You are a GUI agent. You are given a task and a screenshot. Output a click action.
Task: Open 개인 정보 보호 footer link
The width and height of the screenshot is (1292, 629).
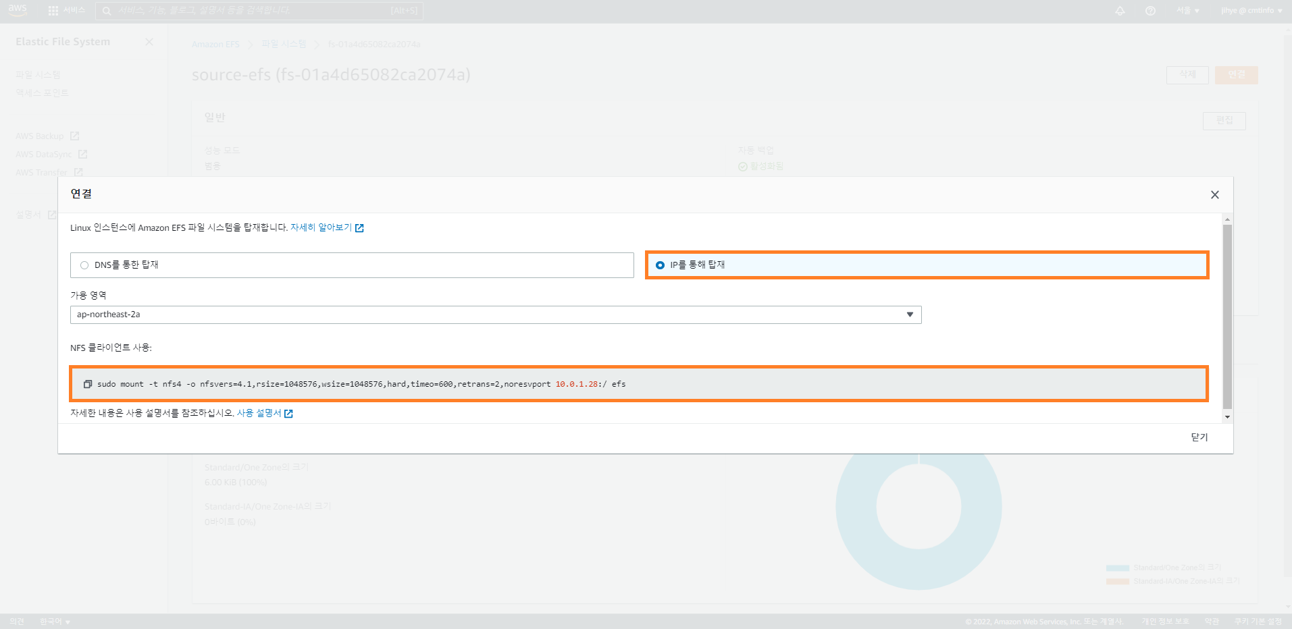point(1165,622)
